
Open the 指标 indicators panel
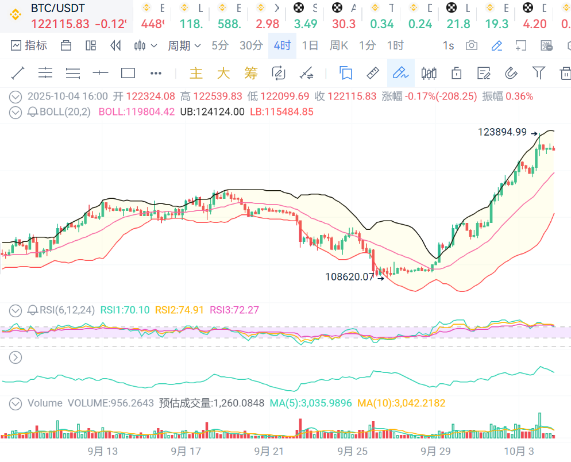(29, 45)
